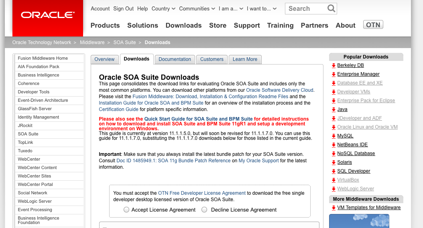Viewport: 423px width, 228px height.
Task: Go to the SOA Suite breadcrumb
Action: [x=125, y=42]
